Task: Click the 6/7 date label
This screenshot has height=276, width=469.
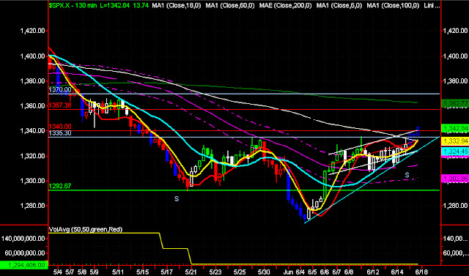Action: click(336, 273)
